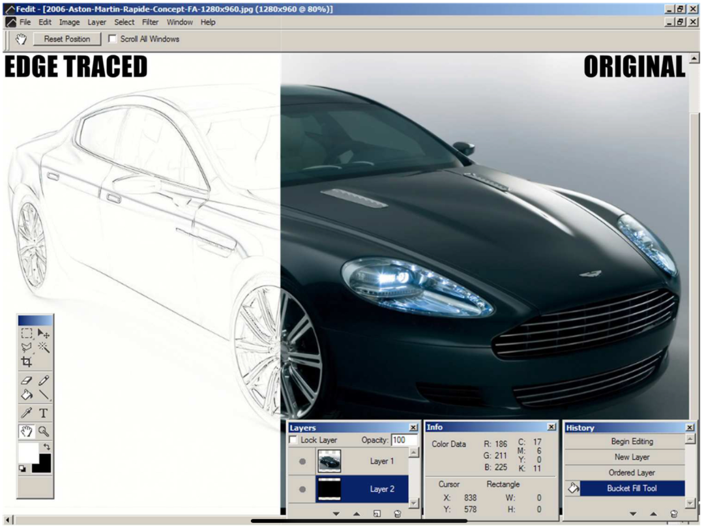Click canvas vertical scroll up arrow
The image size is (704, 528).
(694, 59)
